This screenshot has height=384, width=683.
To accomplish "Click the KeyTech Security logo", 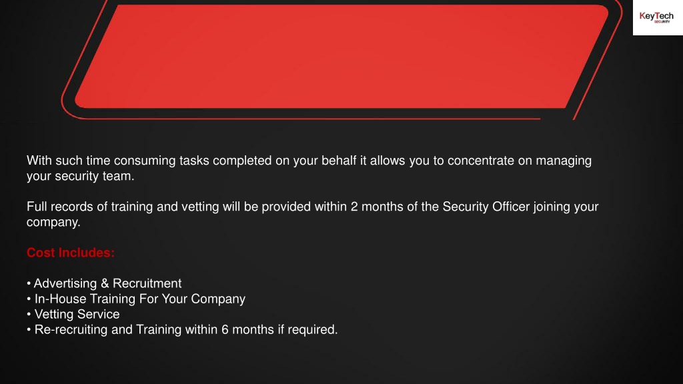I will [656, 17].
